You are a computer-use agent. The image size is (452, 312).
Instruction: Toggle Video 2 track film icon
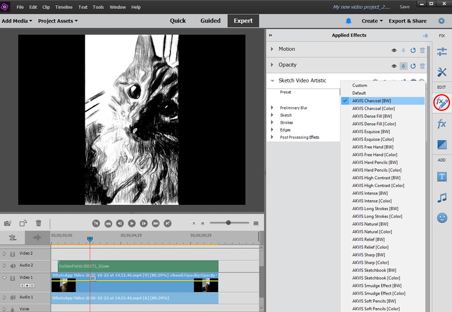[13, 254]
